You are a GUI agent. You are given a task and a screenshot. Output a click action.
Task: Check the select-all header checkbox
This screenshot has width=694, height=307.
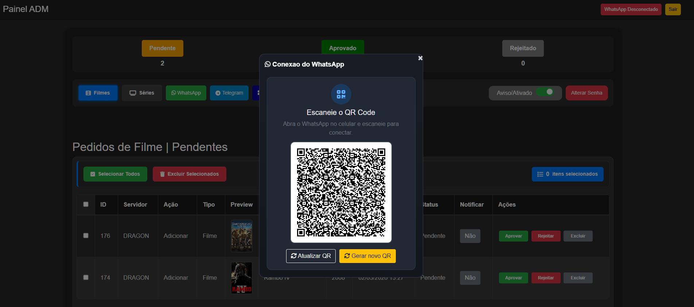(86, 204)
